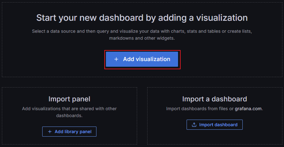
Task: Click the 'Import a dashboard' heading
Action: coord(214,99)
